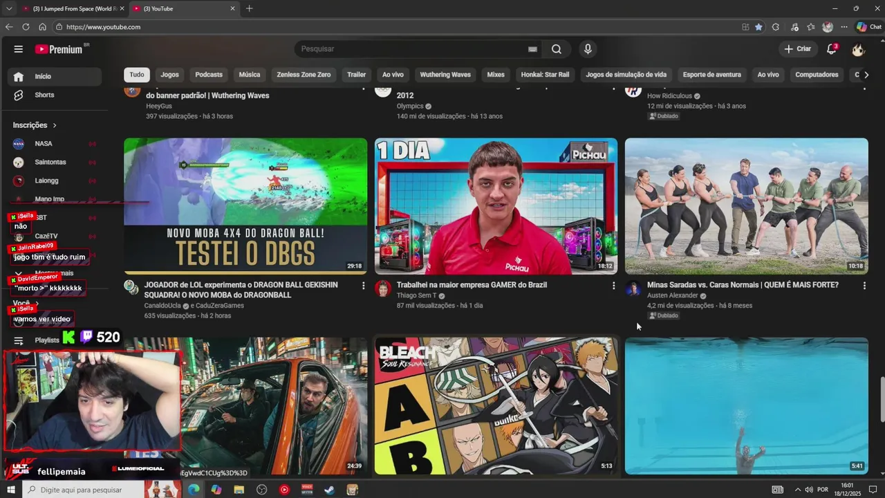Viewport: 885px width, 498px height.
Task: Open Windows Start menu
Action: tap(10, 490)
